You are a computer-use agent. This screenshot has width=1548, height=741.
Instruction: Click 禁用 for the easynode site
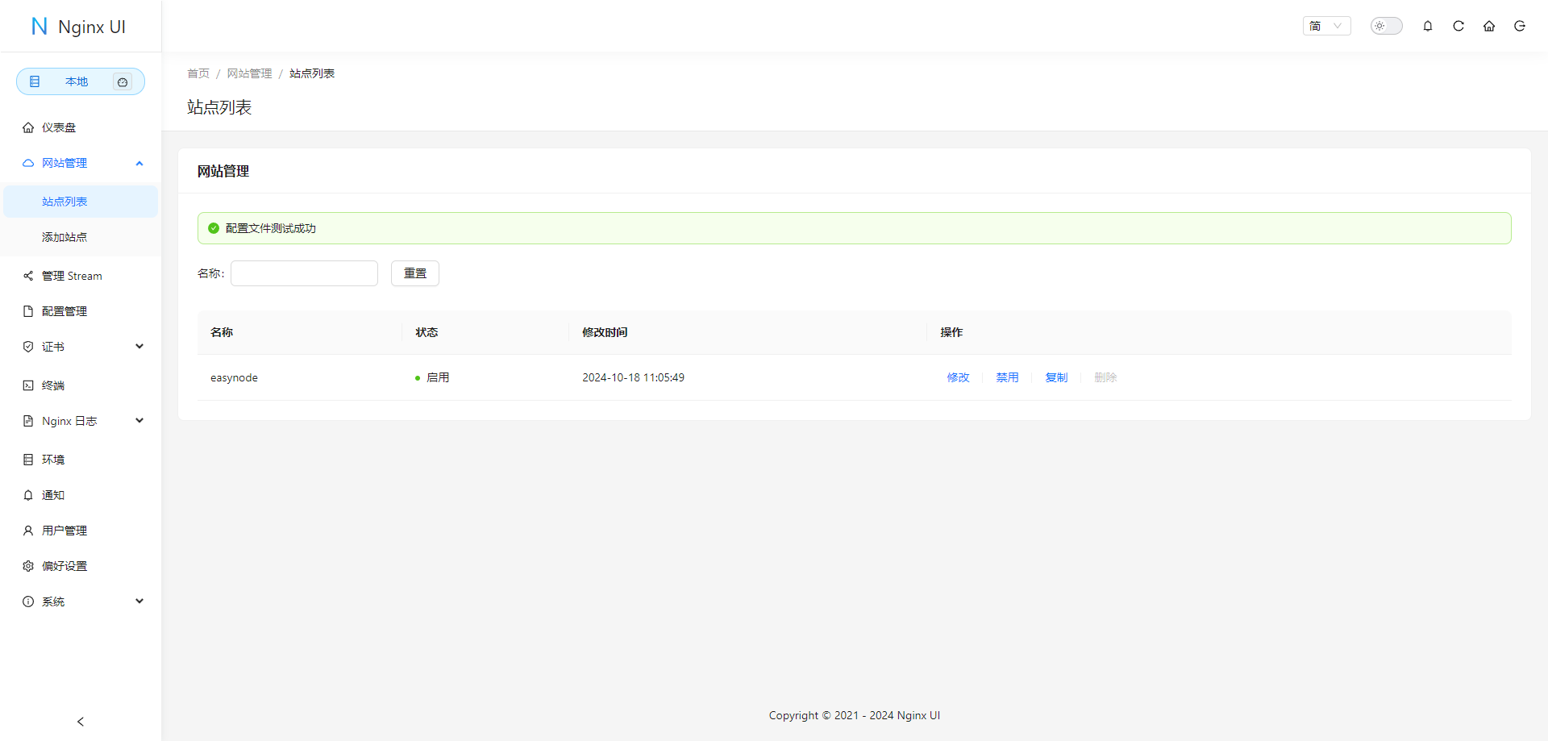[1007, 377]
